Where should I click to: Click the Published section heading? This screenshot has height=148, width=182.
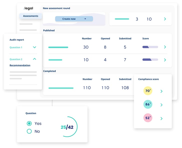point(49,30)
